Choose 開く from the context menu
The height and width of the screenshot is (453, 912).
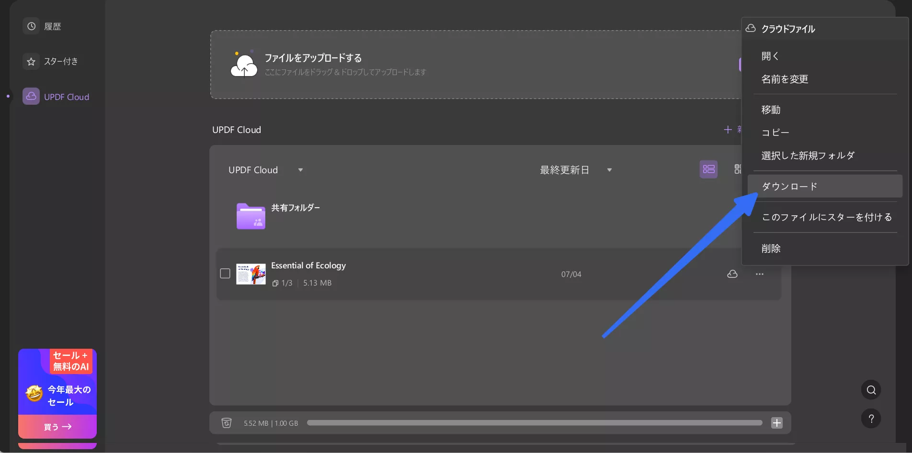pos(824,56)
